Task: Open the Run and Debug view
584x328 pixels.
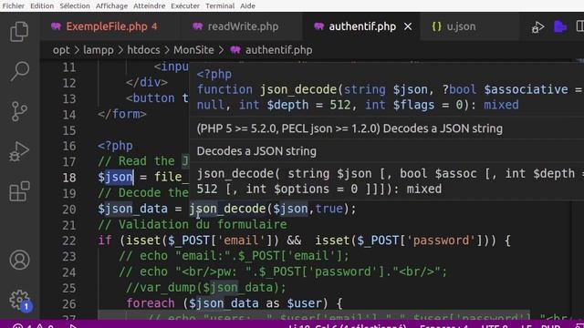Action: pyautogui.click(x=19, y=151)
